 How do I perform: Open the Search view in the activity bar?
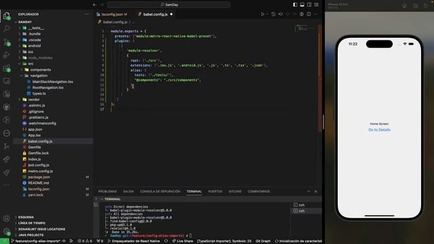[x=6, y=28]
